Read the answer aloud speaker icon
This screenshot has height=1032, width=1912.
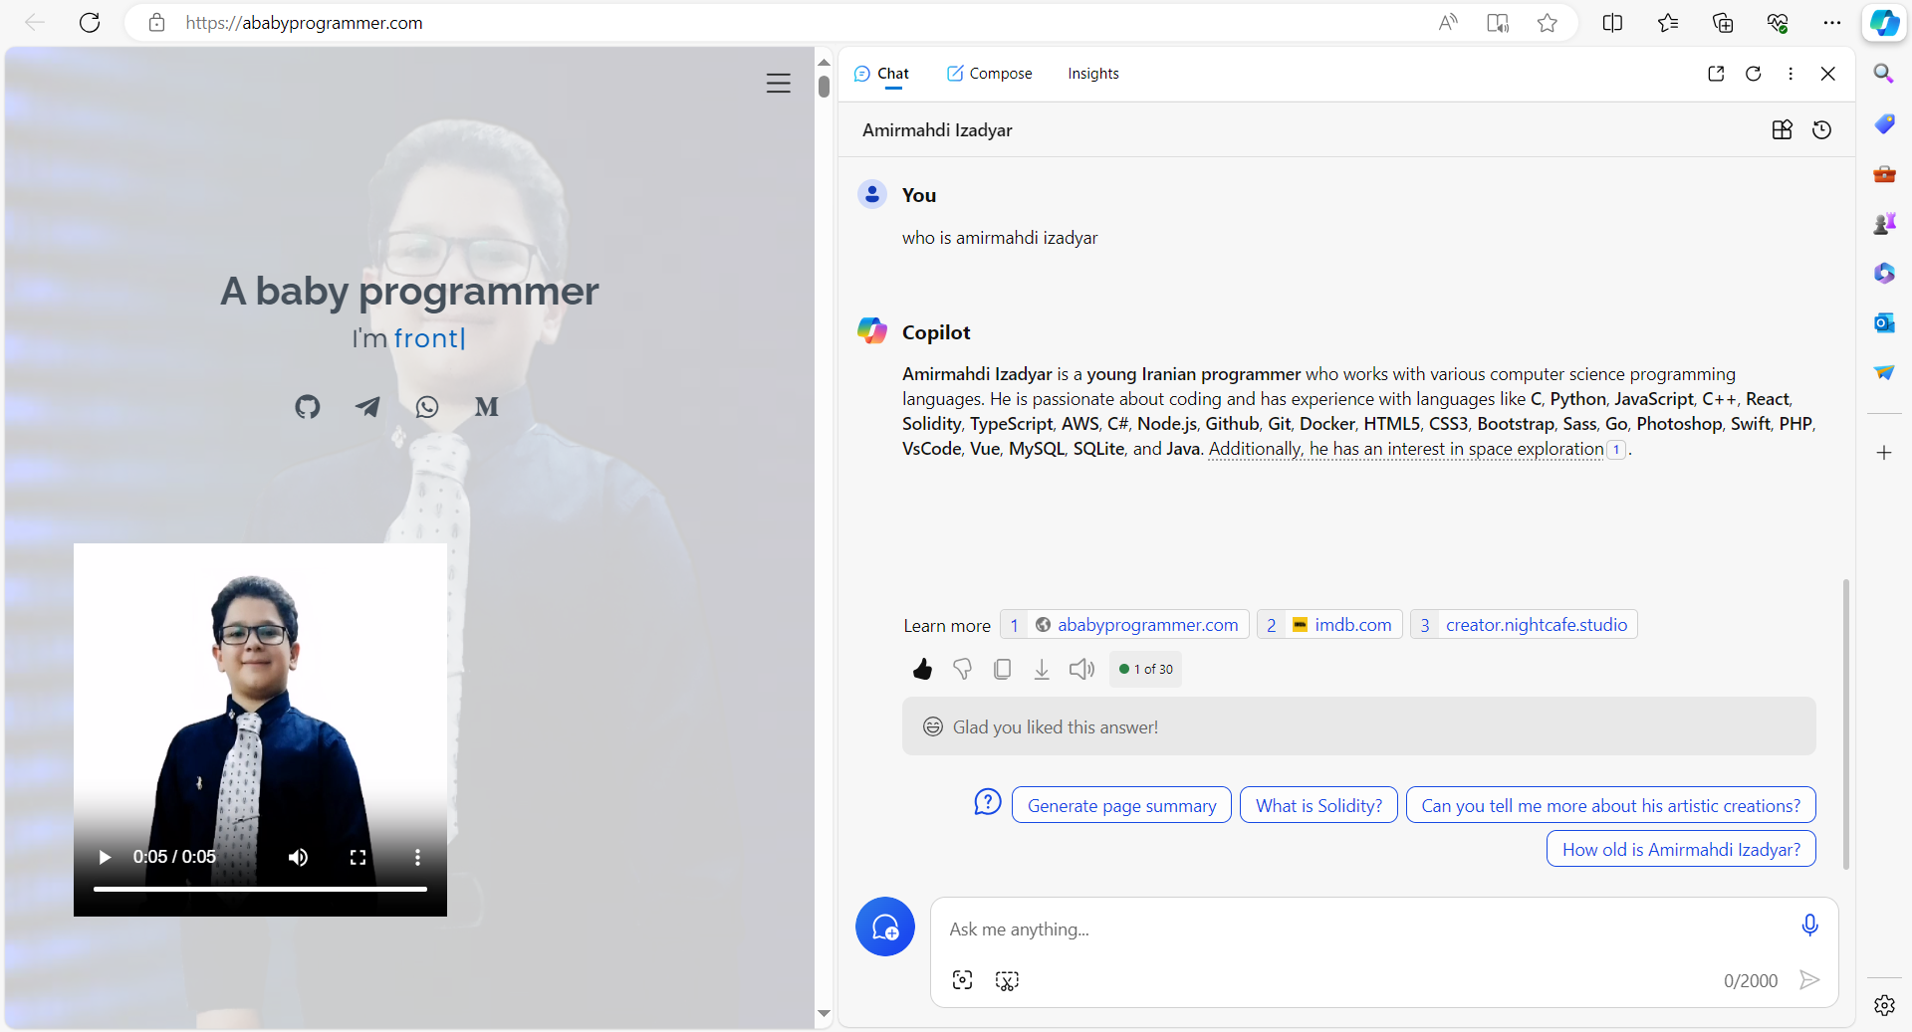click(x=1081, y=669)
